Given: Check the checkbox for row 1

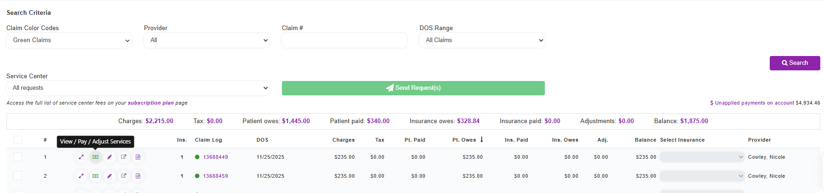Looking at the screenshot, I should [18, 157].
